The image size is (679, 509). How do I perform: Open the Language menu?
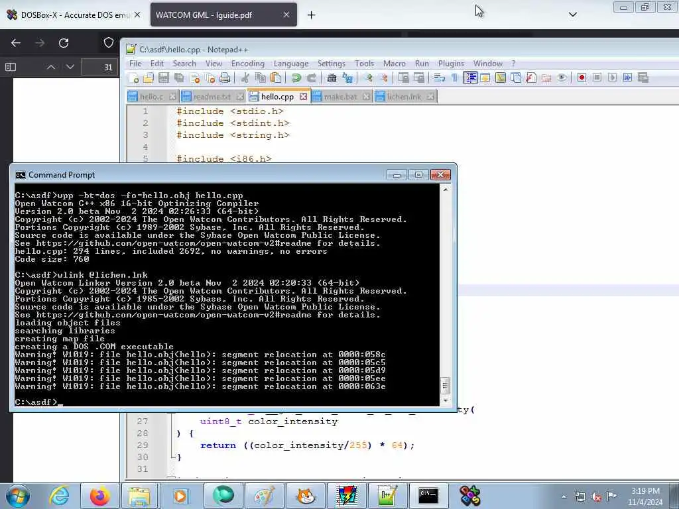point(291,64)
